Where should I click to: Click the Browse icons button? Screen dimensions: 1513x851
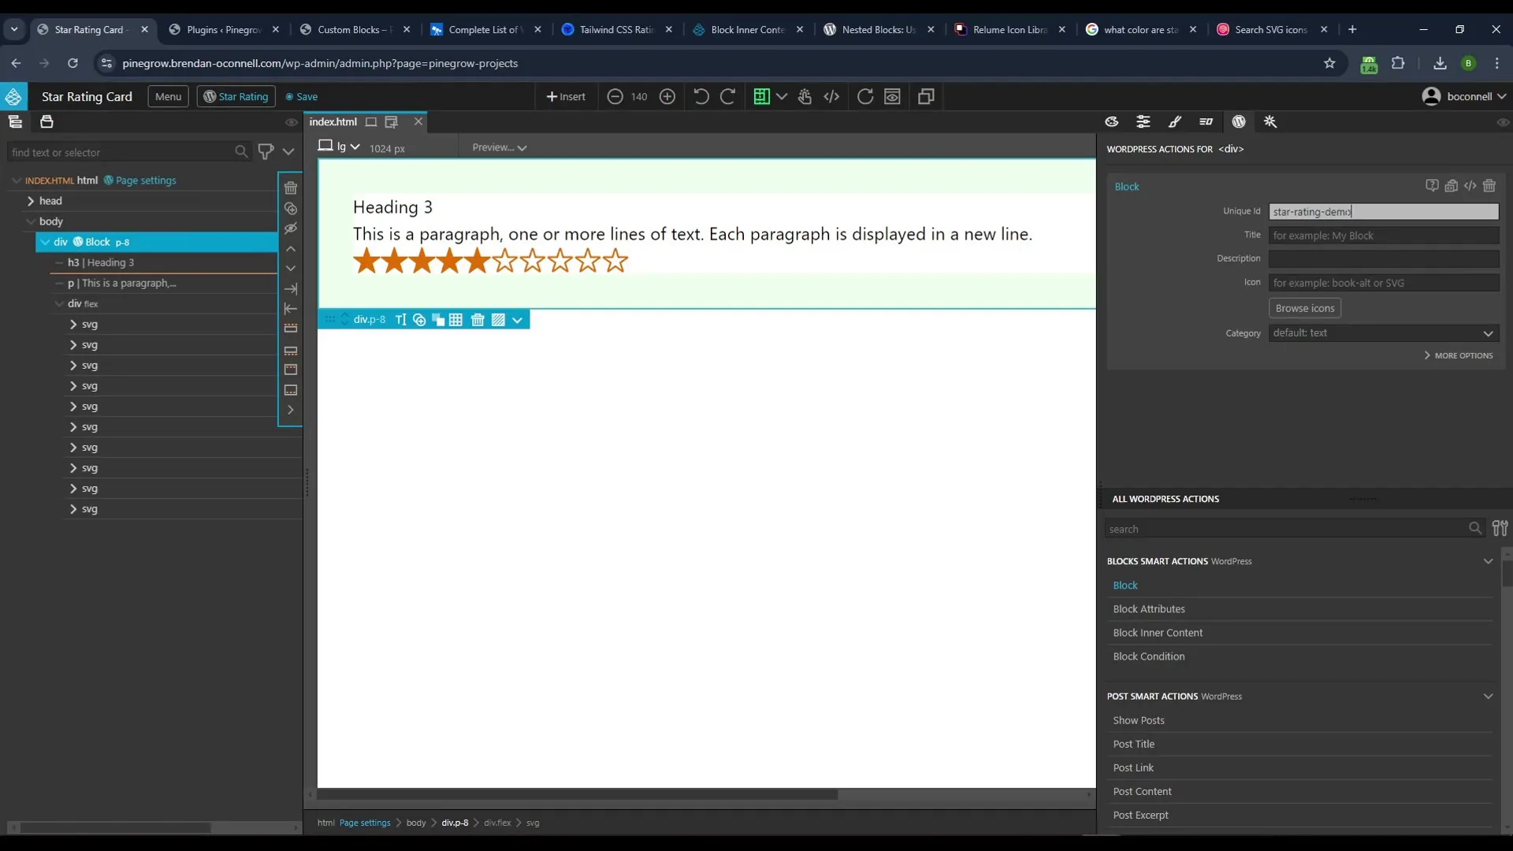(1305, 307)
